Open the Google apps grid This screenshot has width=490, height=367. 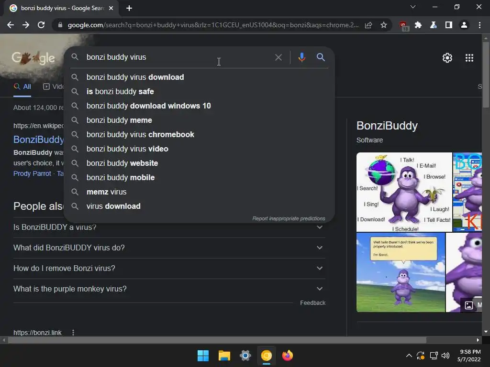469,58
